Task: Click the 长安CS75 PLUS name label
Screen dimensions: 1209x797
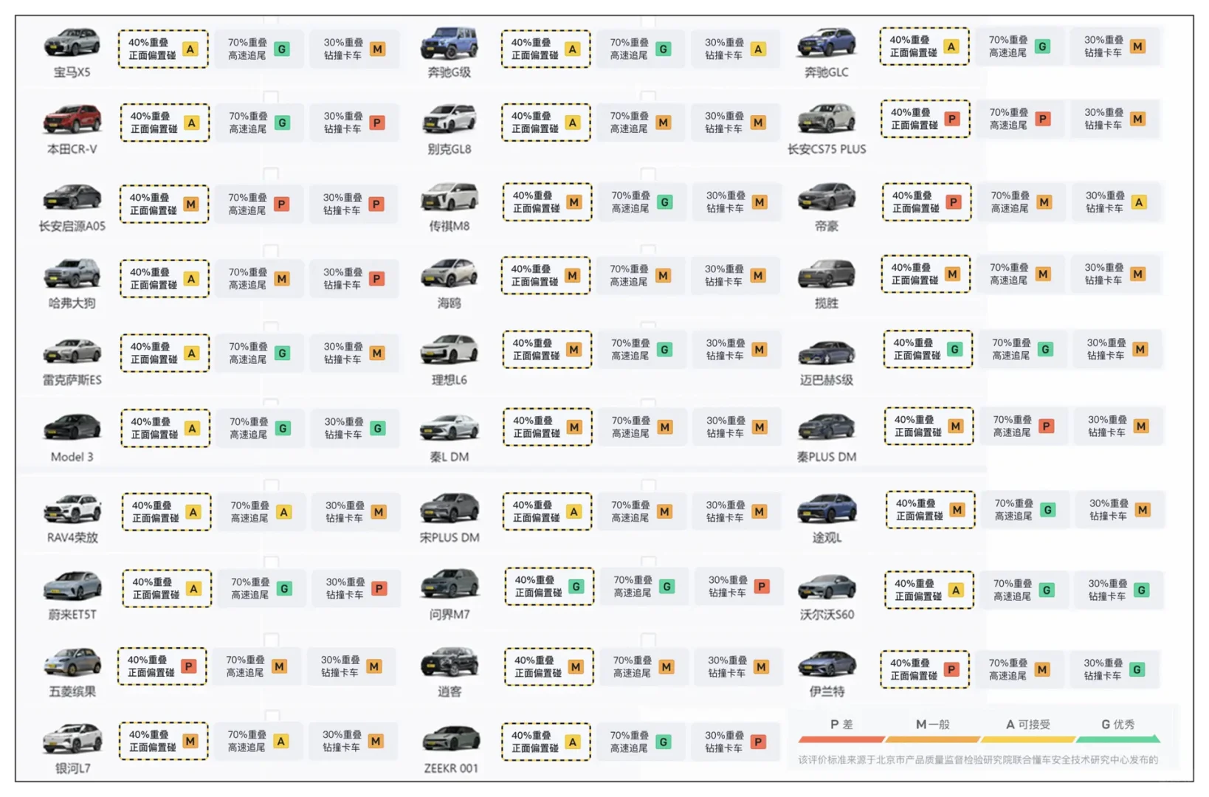Action: click(x=827, y=149)
